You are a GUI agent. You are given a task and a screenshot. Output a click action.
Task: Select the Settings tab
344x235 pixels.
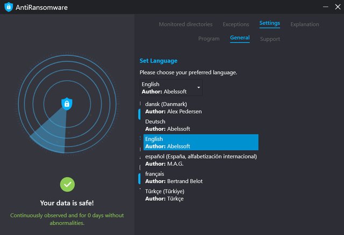coord(269,24)
